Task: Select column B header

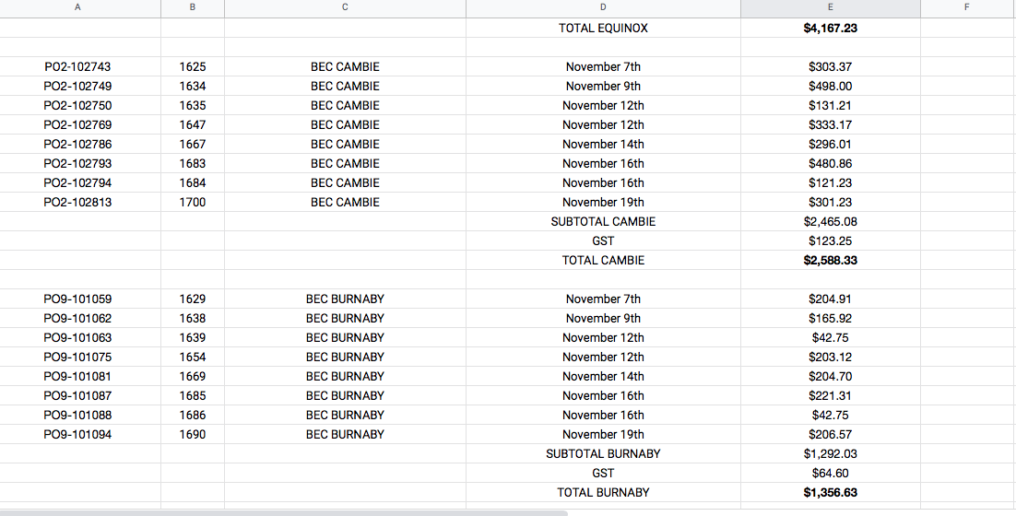Action: point(193,8)
